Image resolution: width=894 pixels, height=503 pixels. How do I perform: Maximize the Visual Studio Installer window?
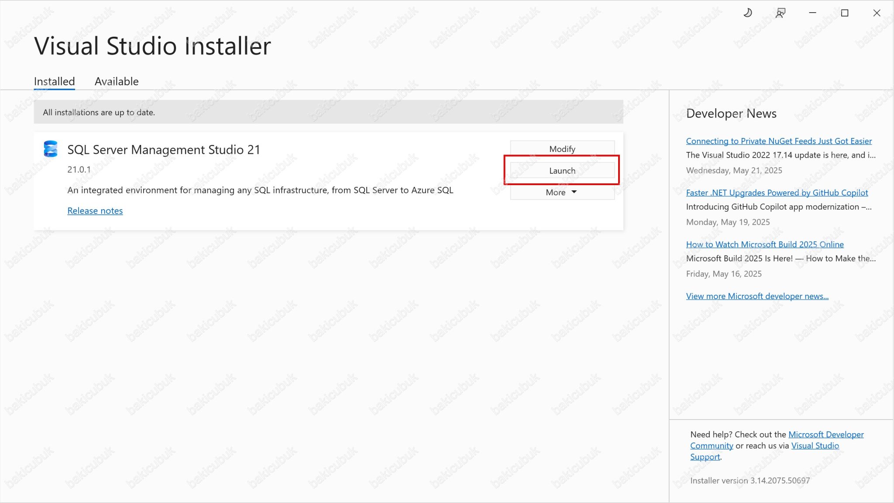[x=844, y=13]
